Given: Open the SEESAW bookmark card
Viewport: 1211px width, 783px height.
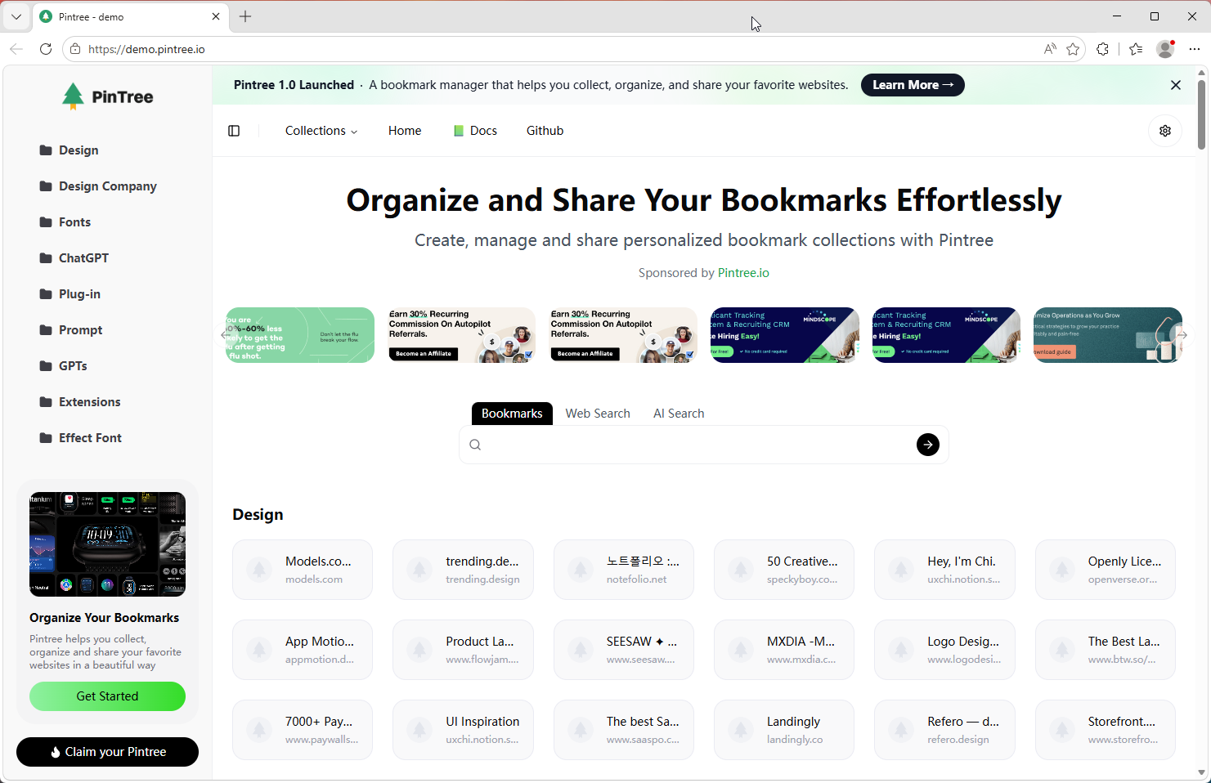Looking at the screenshot, I should coord(624,650).
